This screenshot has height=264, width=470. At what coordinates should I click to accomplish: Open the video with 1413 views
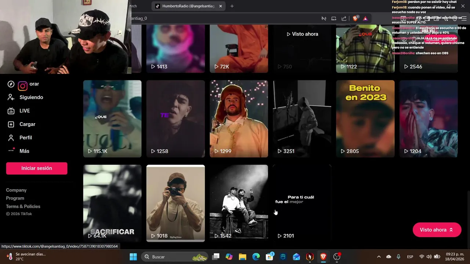176,48
